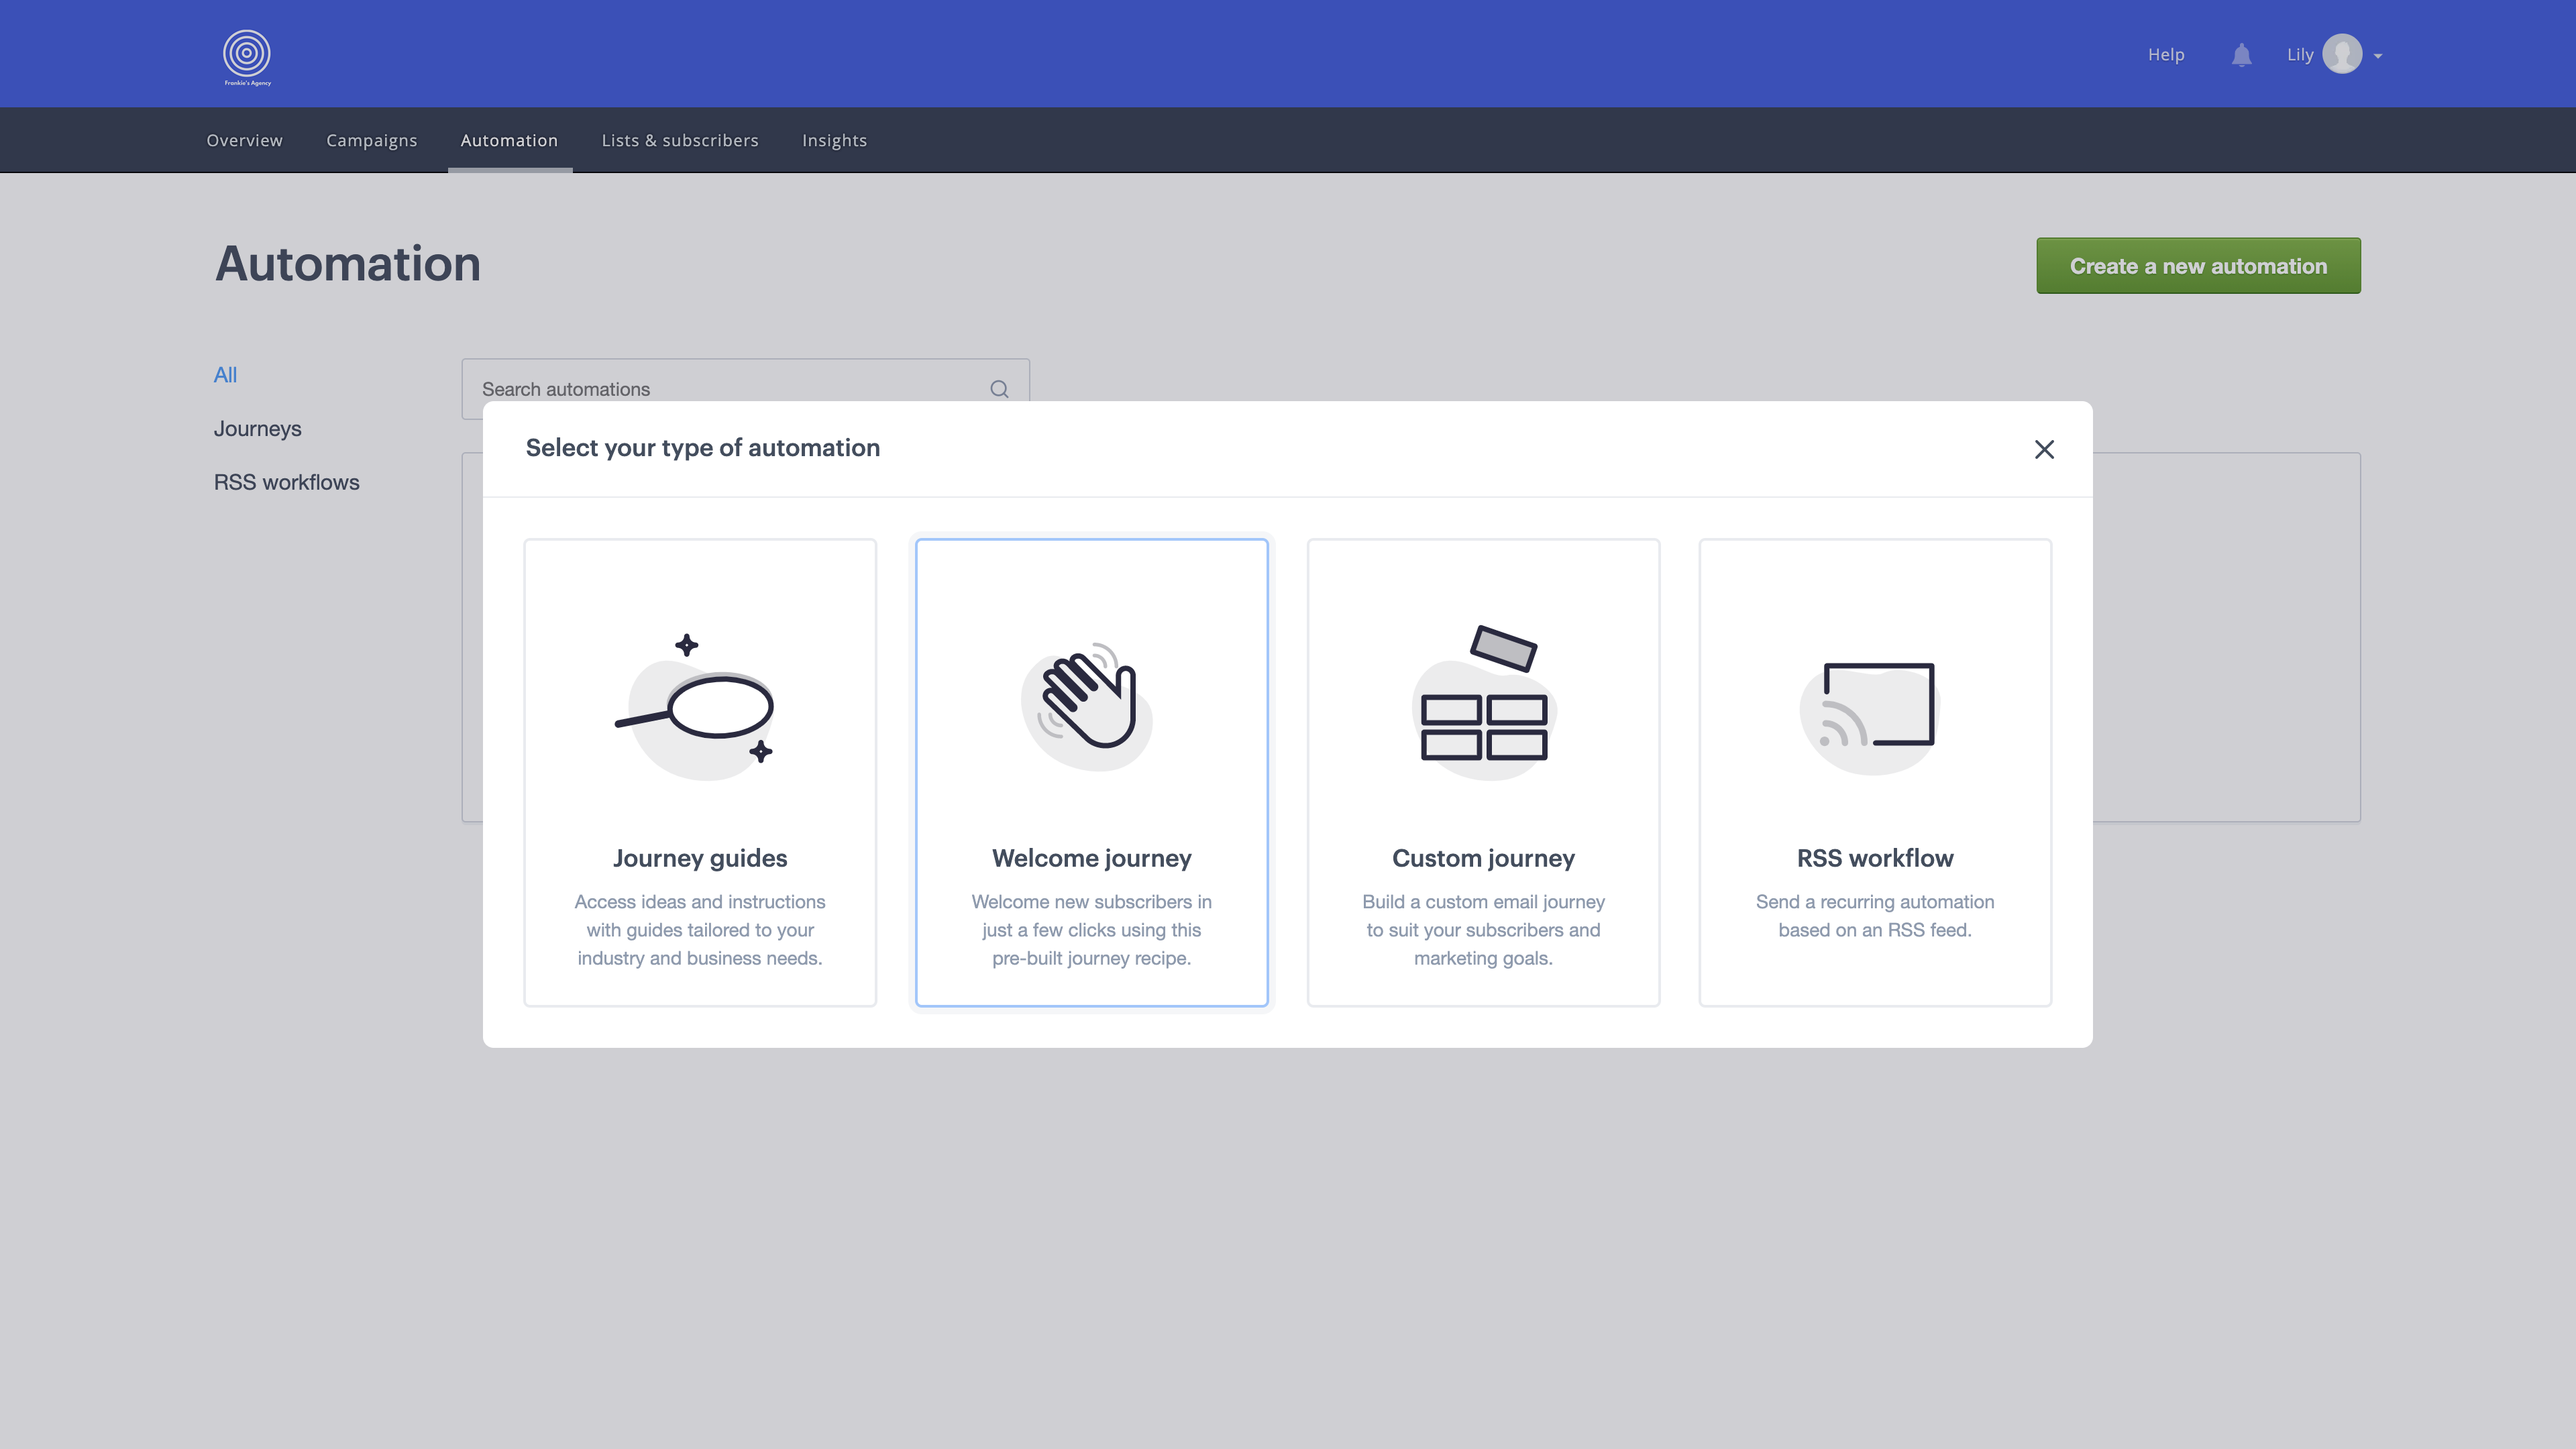Image resolution: width=2576 pixels, height=1449 pixels.
Task: Click Create a new automation button
Action: [2198, 266]
